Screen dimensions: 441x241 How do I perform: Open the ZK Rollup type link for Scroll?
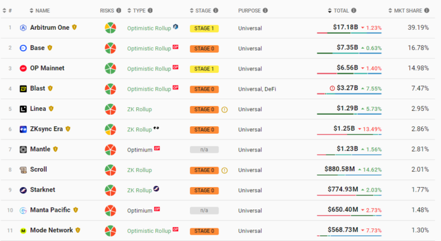[x=139, y=170]
